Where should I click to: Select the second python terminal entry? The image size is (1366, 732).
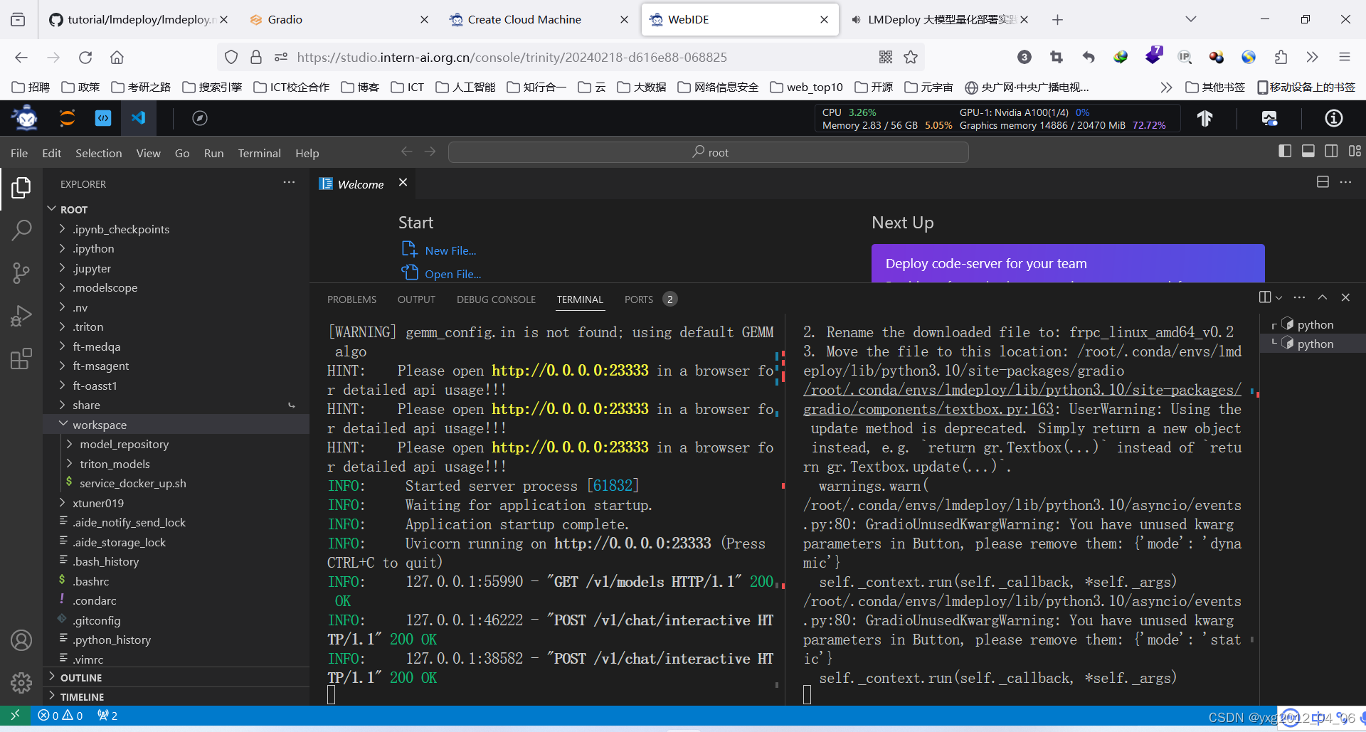(x=1315, y=344)
